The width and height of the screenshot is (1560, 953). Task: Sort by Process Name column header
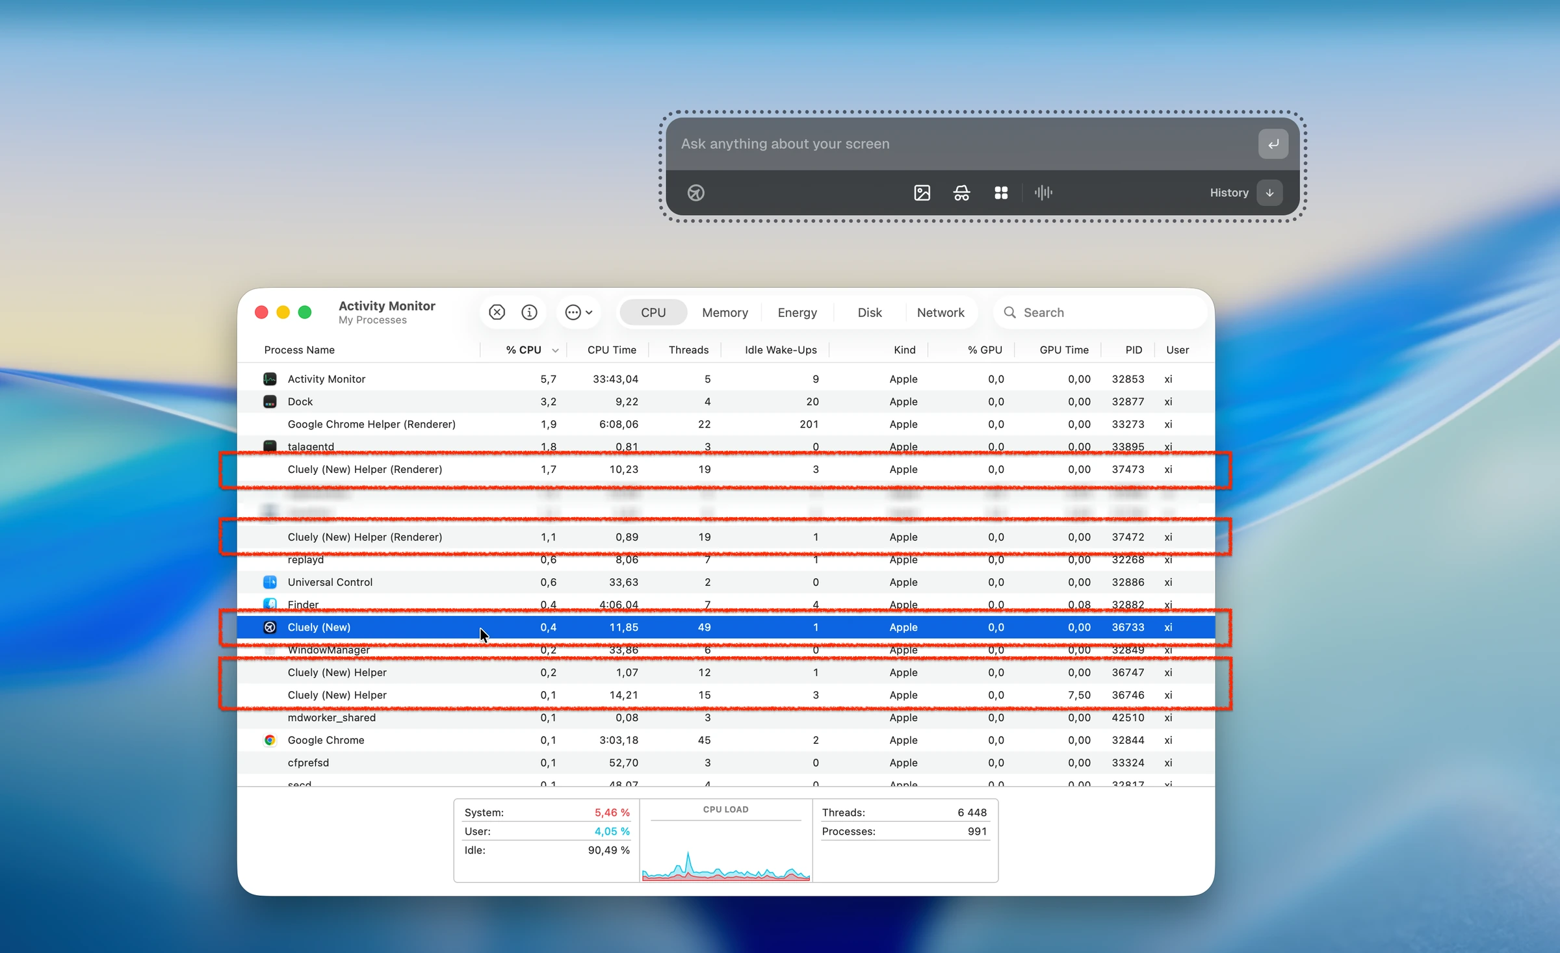[x=299, y=350]
